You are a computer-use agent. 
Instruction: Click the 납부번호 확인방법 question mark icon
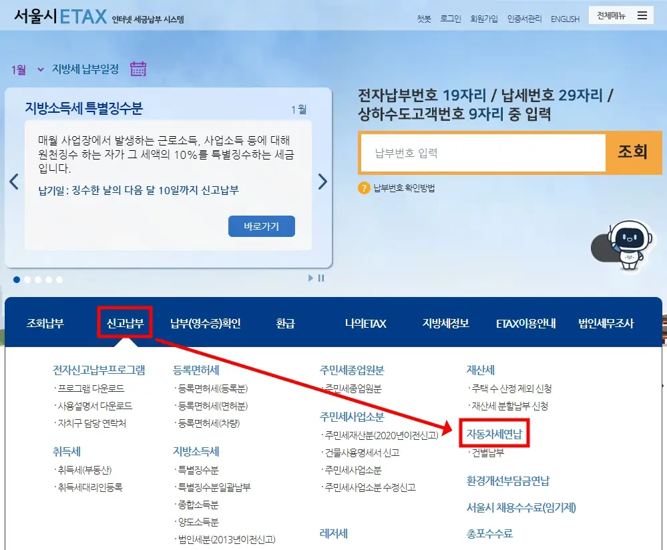click(365, 188)
